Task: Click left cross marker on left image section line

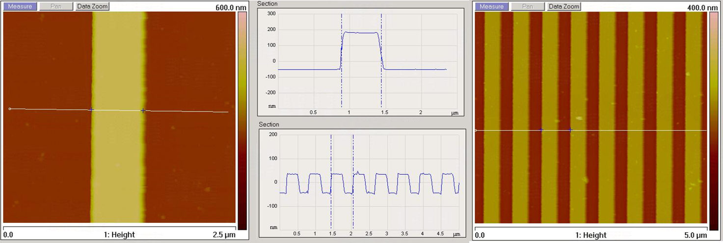Action: click(91, 110)
